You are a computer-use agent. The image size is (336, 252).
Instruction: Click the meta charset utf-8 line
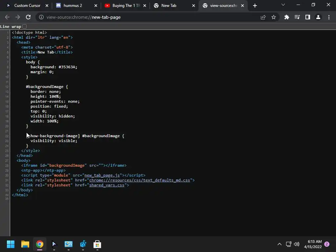(x=47, y=47)
